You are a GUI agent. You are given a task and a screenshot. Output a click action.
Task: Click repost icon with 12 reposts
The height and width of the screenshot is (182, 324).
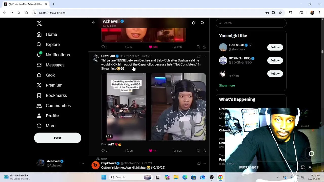tap(127, 47)
